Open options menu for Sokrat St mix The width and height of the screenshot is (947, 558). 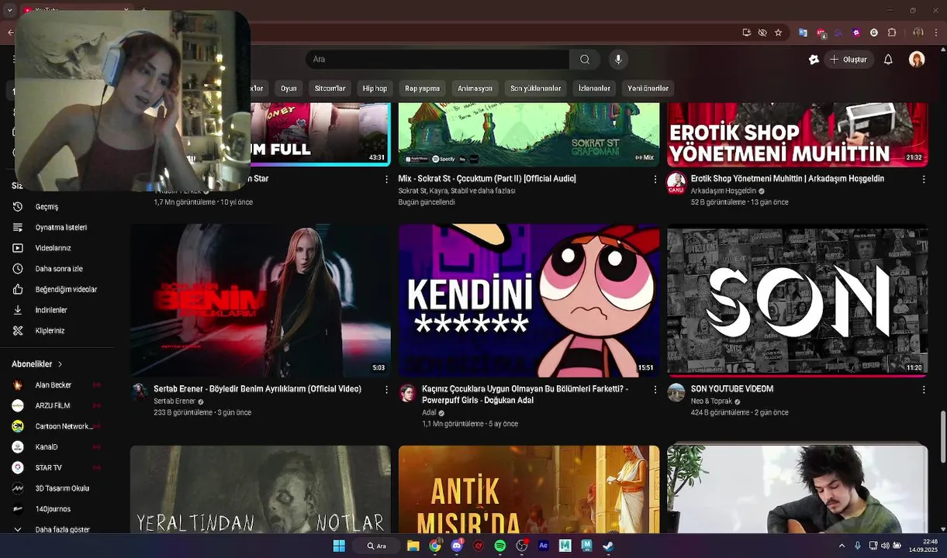pos(655,179)
